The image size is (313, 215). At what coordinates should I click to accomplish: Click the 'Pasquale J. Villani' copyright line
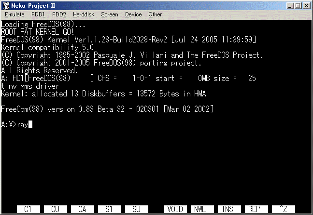(x=132, y=55)
